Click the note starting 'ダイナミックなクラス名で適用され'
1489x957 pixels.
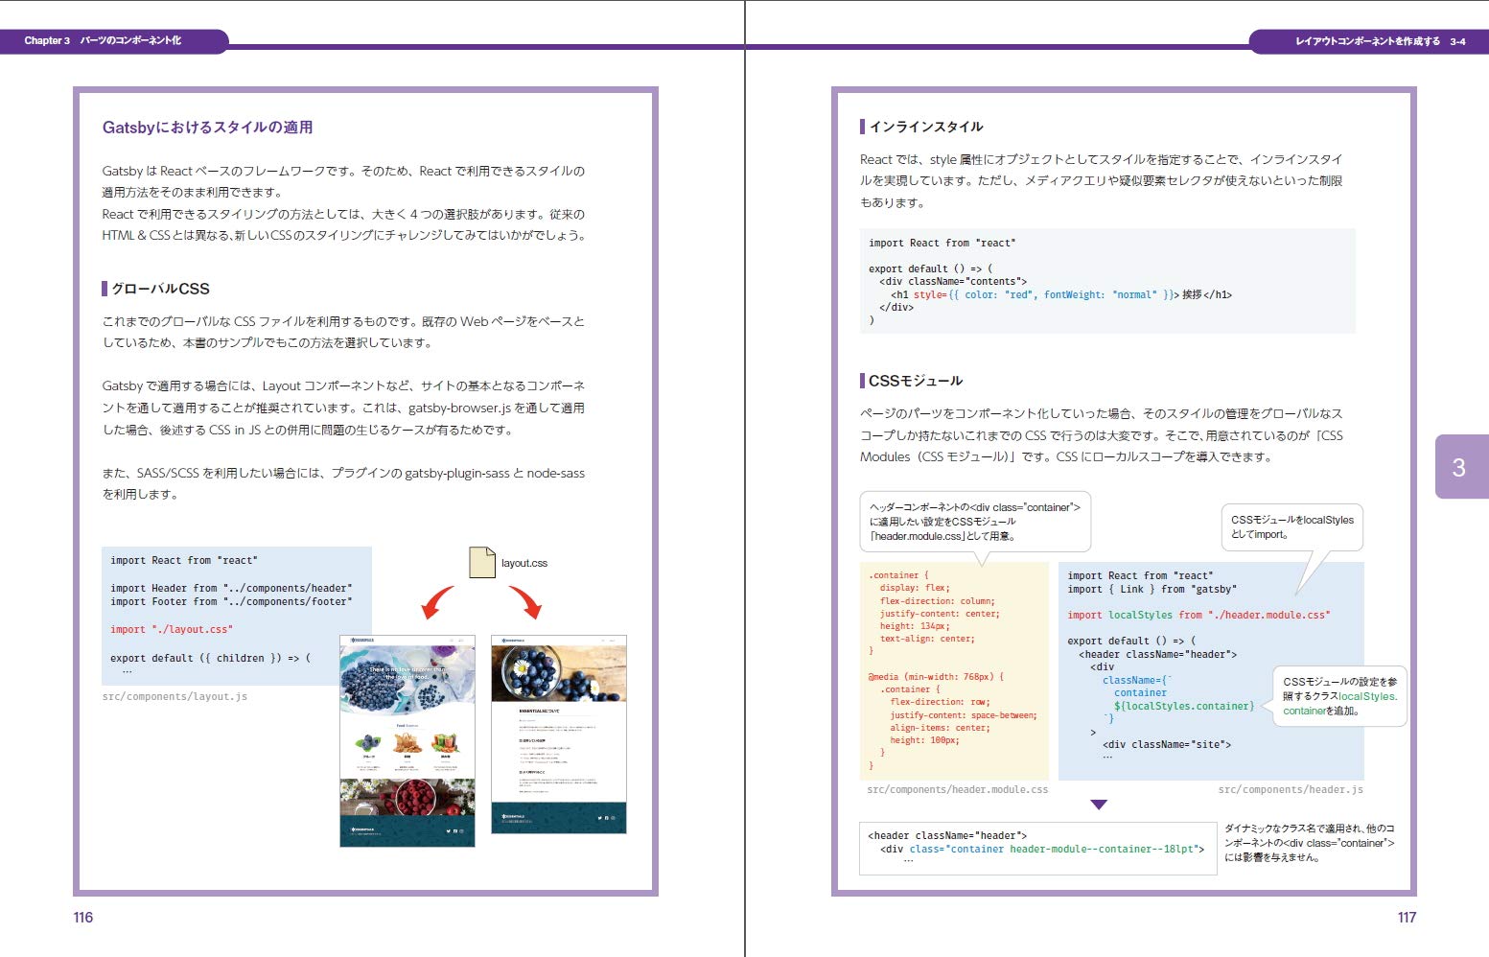pyautogui.click(x=1310, y=843)
